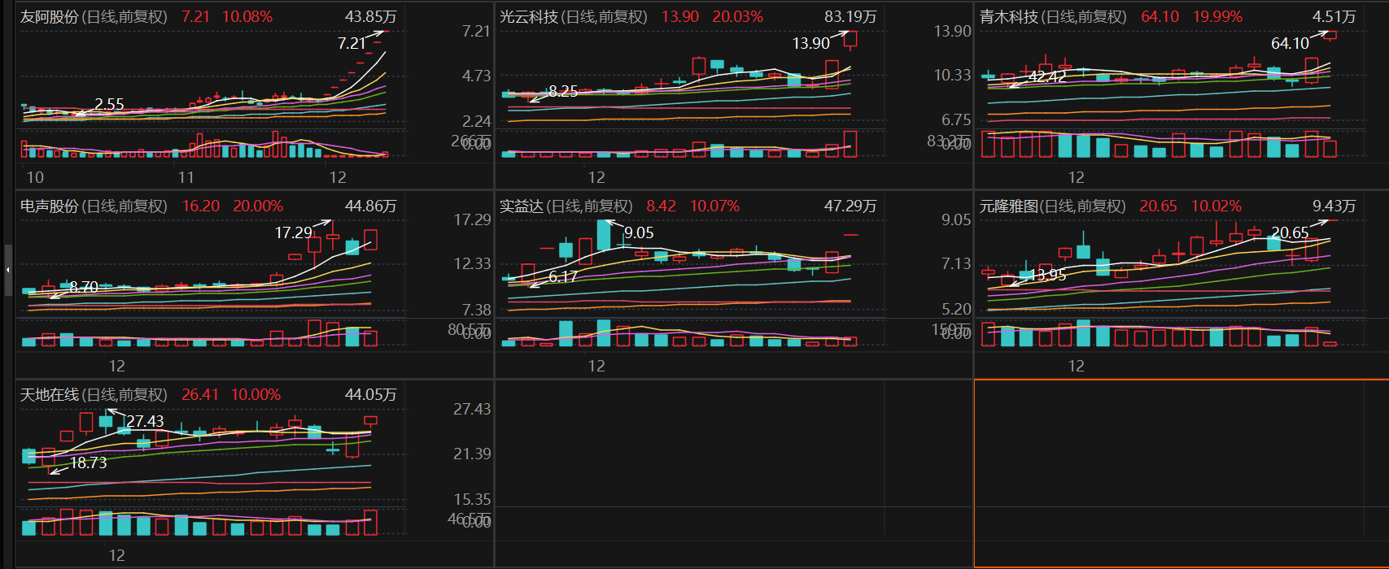Select month 11 on 友阿股份 date axis
The width and height of the screenshot is (1389, 569).
pyautogui.click(x=186, y=177)
